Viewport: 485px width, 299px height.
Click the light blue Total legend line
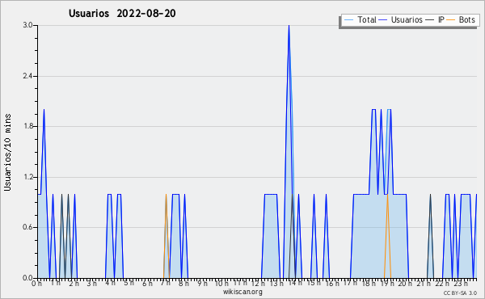(x=348, y=20)
